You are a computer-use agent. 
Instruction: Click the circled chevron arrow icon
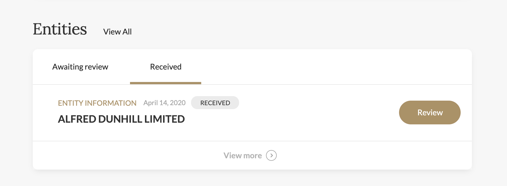pos(271,155)
